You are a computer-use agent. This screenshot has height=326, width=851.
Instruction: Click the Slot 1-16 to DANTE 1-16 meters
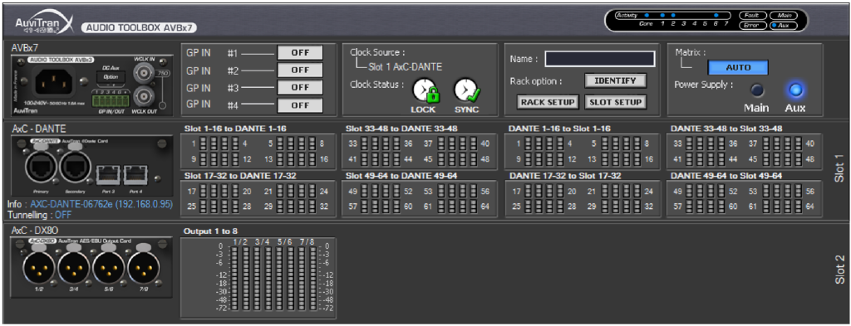(x=258, y=152)
